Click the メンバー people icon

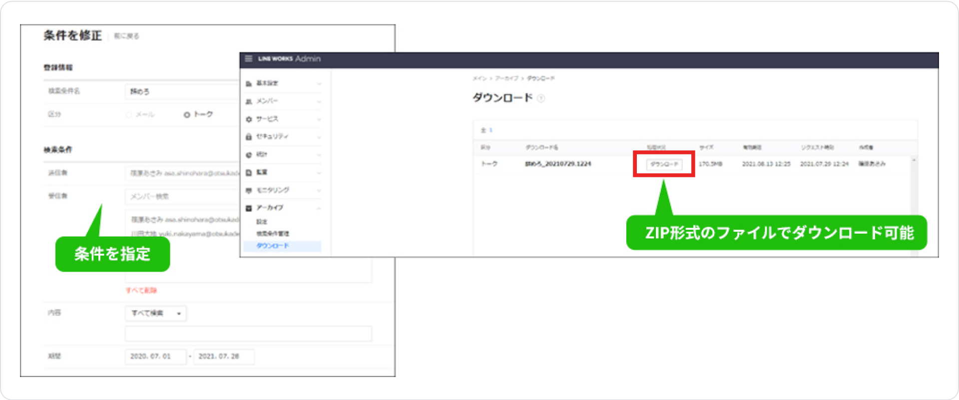point(249,101)
